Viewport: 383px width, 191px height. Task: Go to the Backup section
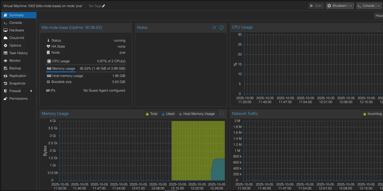15,68
